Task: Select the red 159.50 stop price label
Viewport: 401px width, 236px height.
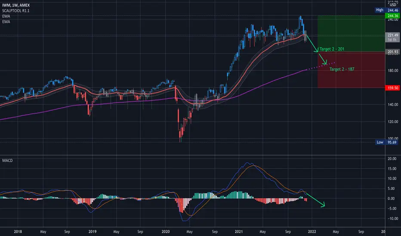Action: [392, 88]
